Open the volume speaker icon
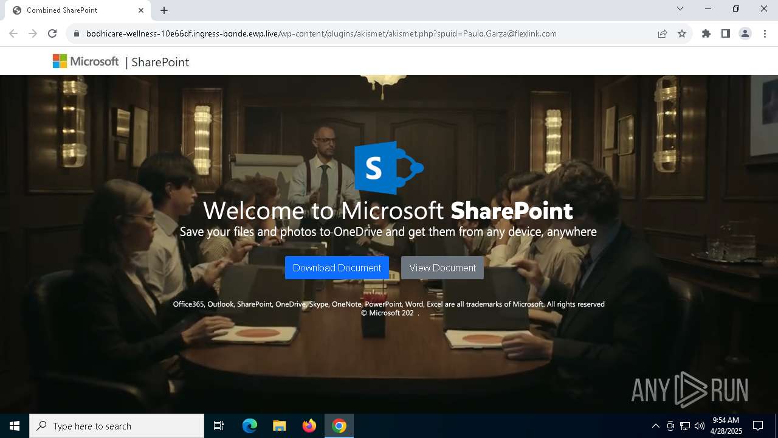778x438 pixels. [x=700, y=426]
